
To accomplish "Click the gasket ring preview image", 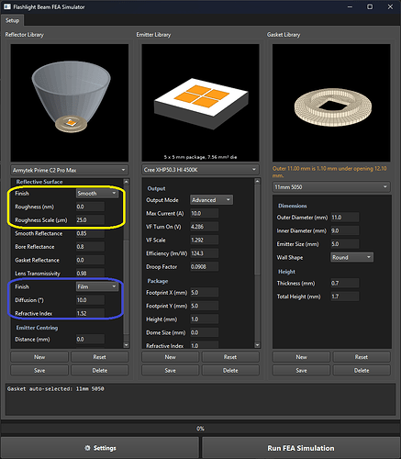I will (331, 103).
